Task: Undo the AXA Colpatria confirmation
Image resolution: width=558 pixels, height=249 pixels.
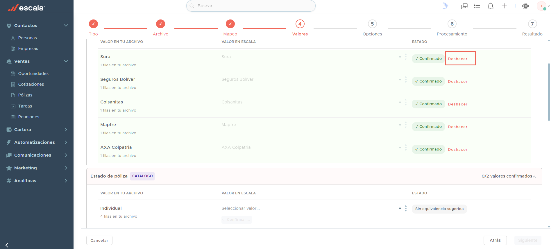Action: [x=458, y=149]
